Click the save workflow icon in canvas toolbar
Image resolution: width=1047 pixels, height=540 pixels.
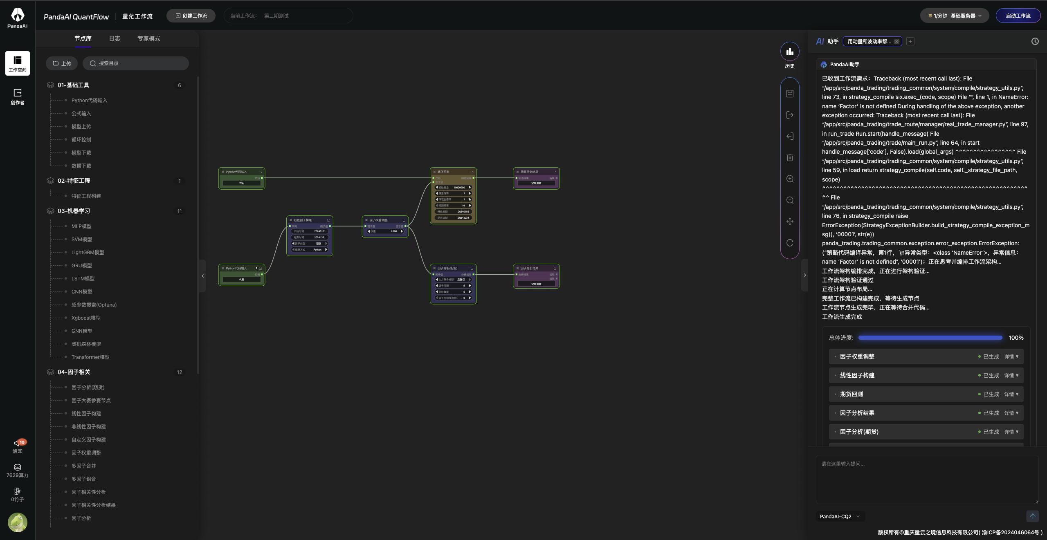[x=790, y=94]
